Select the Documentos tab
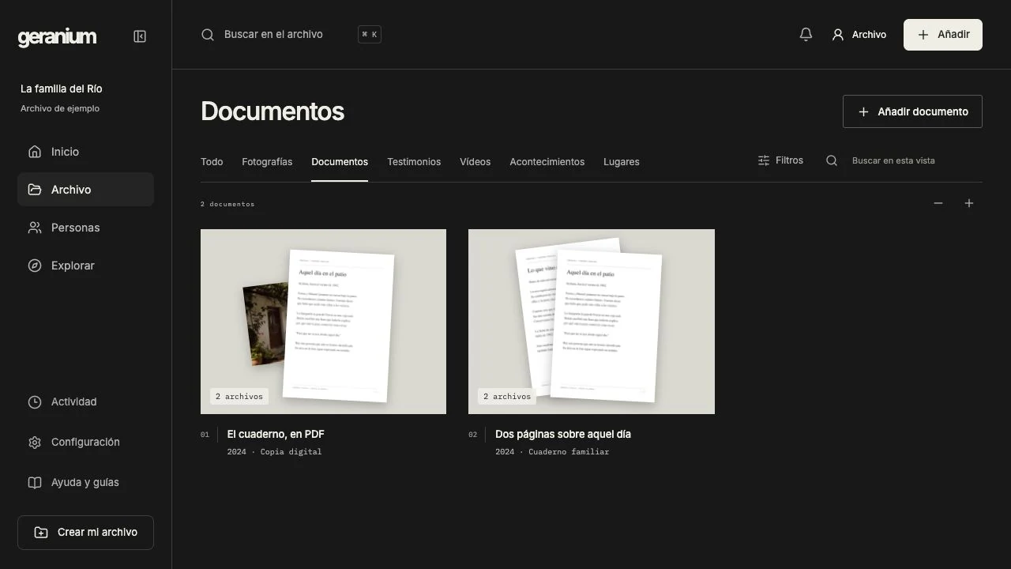 click(x=340, y=162)
